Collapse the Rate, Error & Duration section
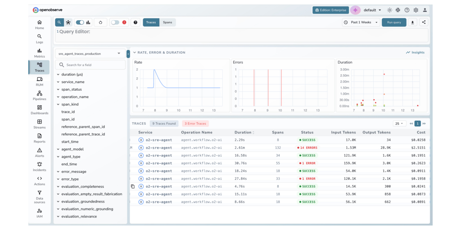The image size is (461, 230). click(134, 53)
